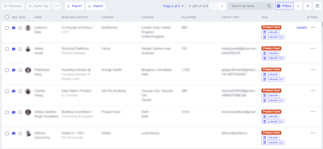Expand the Page 1 of 2 dropdown
Viewport: 323px width, 149px height.
(x=173, y=6)
